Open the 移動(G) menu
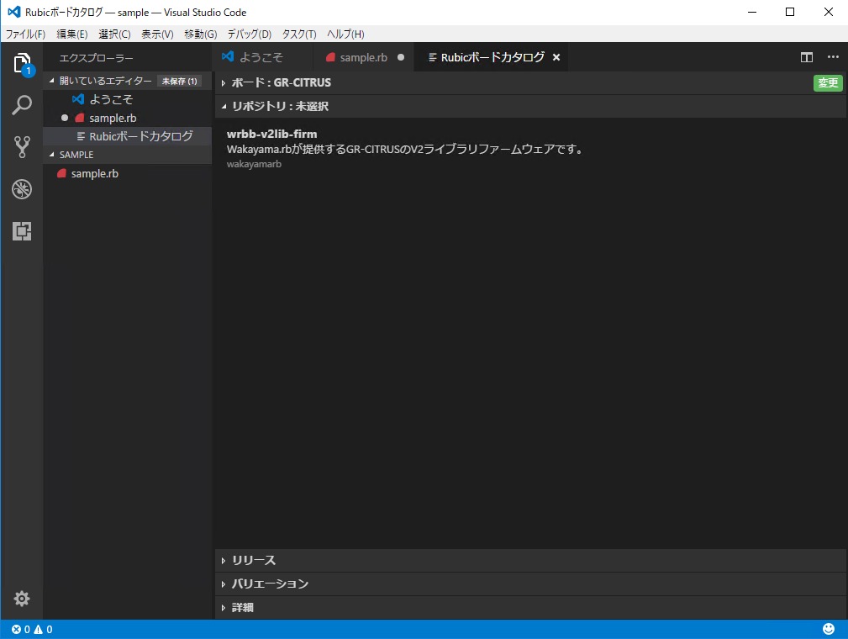The height and width of the screenshot is (639, 848). 201,34
